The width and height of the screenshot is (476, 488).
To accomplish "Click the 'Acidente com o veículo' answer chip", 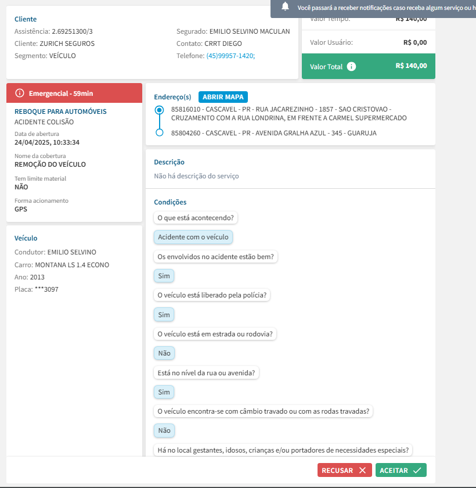I will click(194, 237).
